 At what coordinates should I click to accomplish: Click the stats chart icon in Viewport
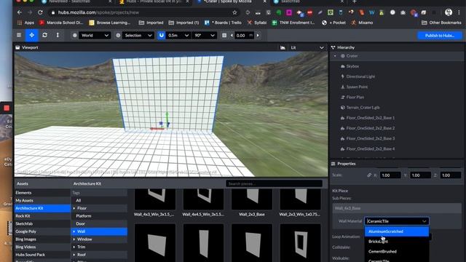click(283, 47)
